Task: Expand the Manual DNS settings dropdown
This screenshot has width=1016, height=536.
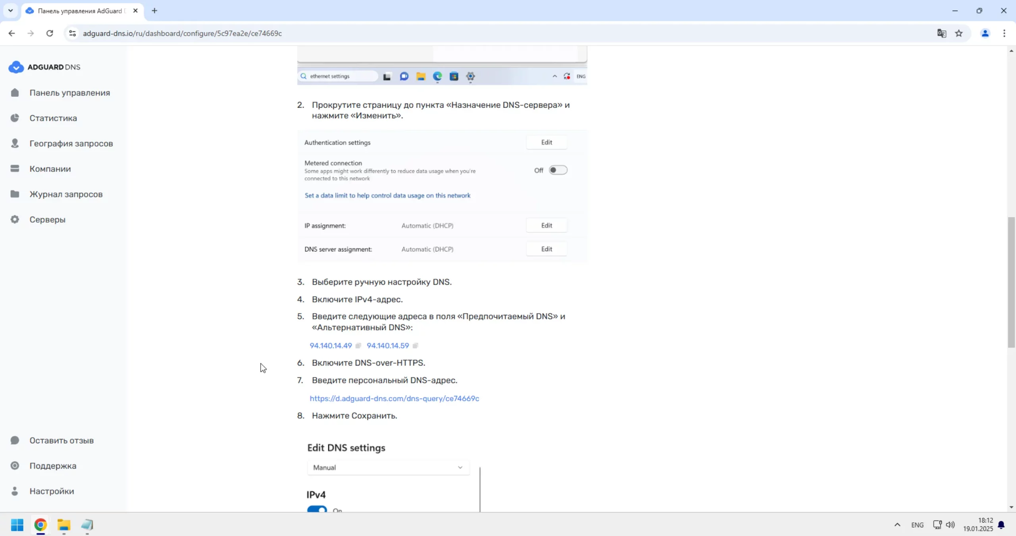Action: [388, 467]
